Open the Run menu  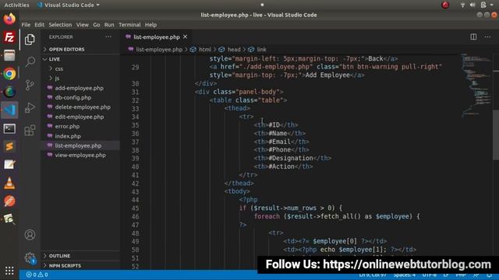pyautogui.click(x=109, y=24)
